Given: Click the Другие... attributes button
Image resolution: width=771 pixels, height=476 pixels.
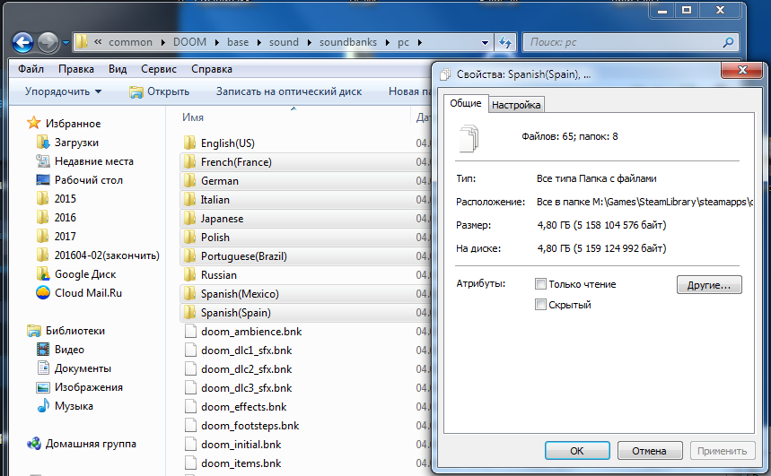Looking at the screenshot, I should point(709,284).
